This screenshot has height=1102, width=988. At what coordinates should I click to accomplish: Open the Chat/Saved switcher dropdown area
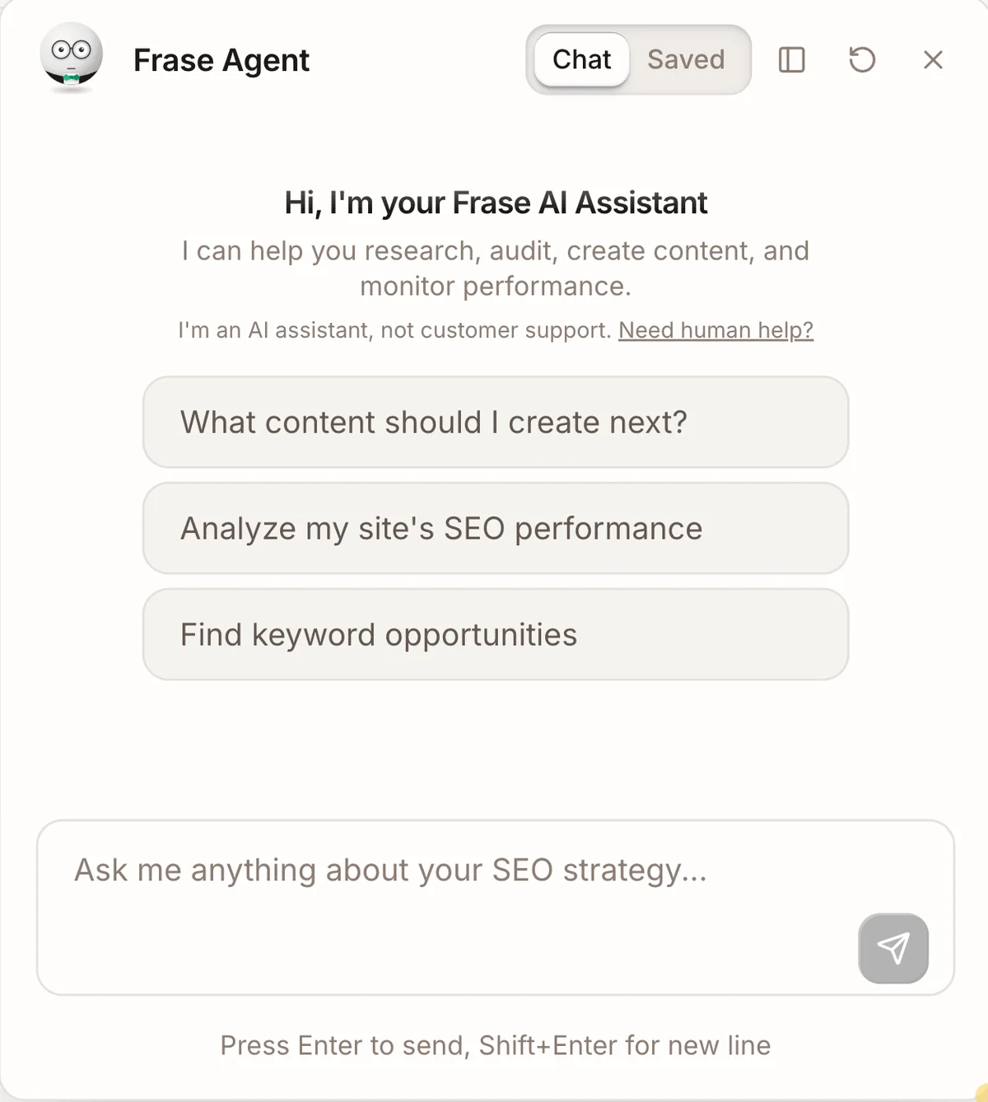pos(638,60)
